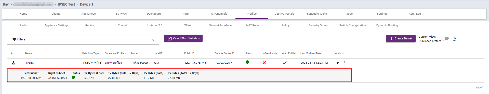Select the Security Group sub-tab
This screenshot has width=489, height=94.
point(318,25)
